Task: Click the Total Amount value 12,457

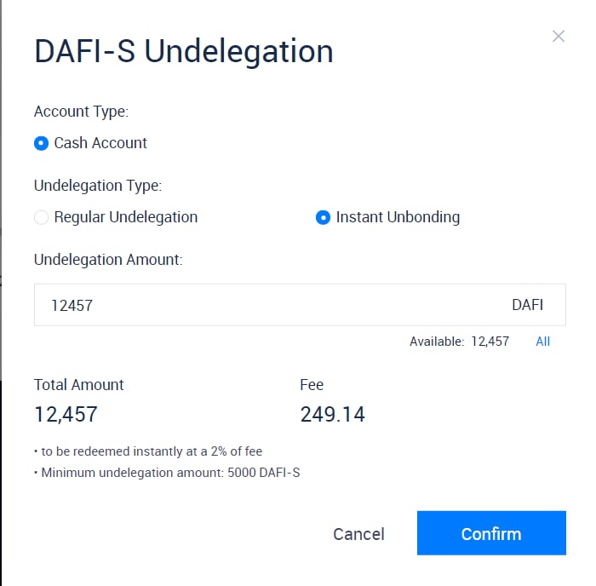Action: click(x=66, y=414)
